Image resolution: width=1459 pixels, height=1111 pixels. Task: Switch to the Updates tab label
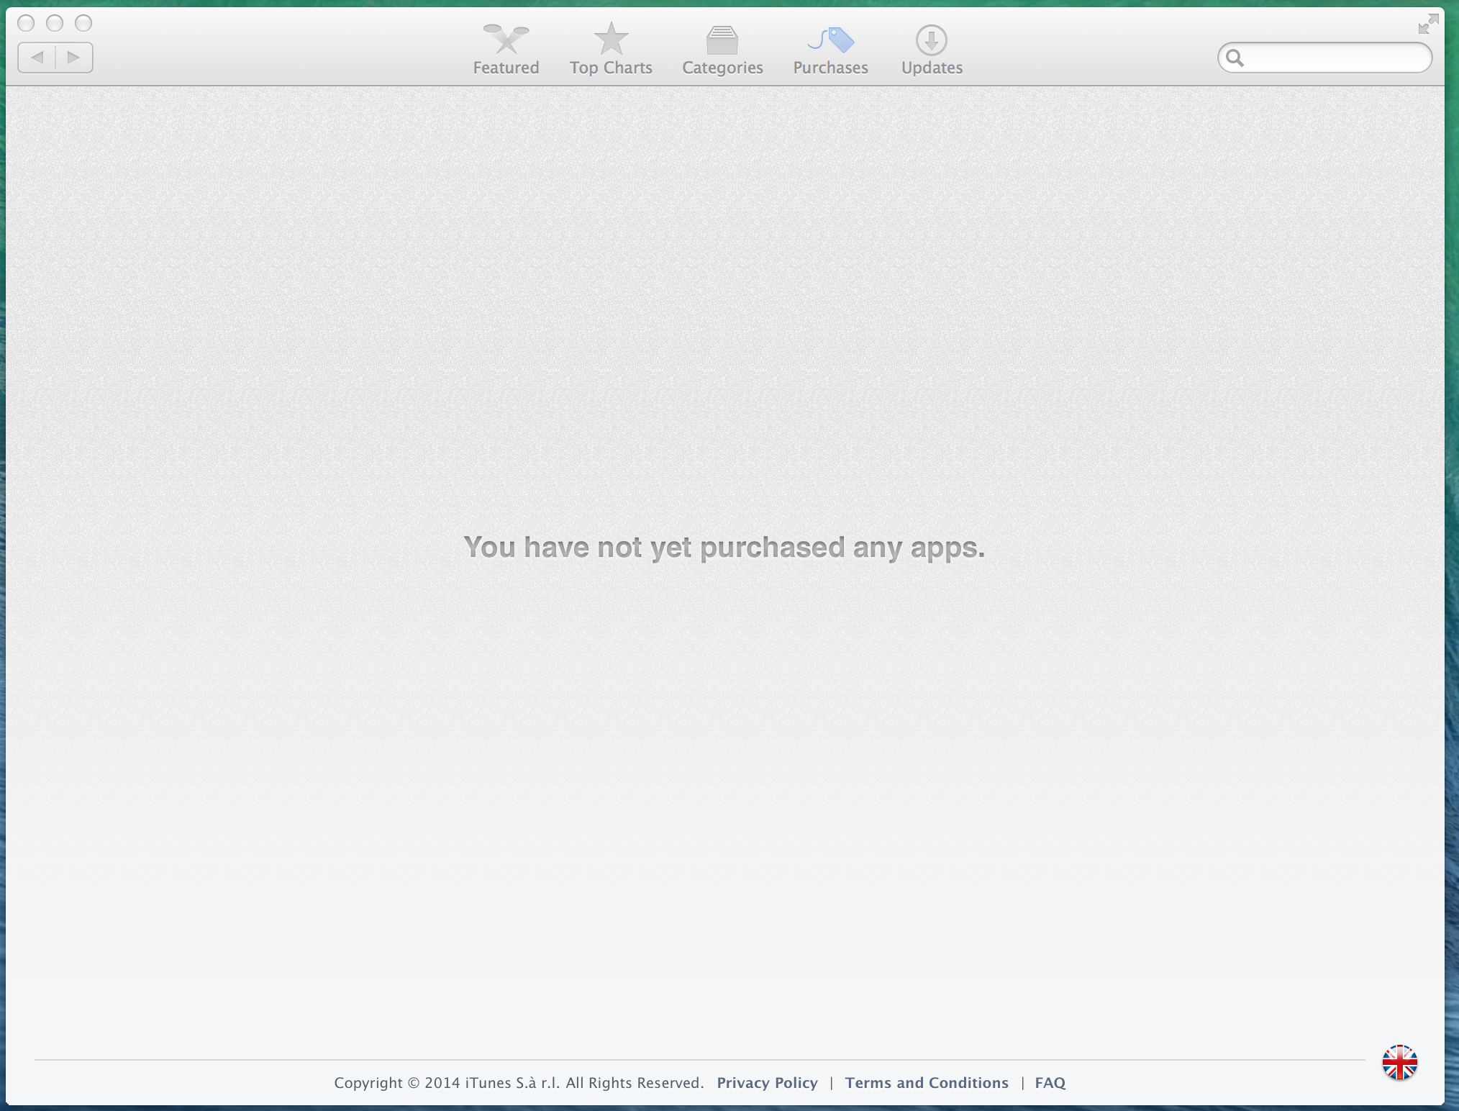click(932, 68)
